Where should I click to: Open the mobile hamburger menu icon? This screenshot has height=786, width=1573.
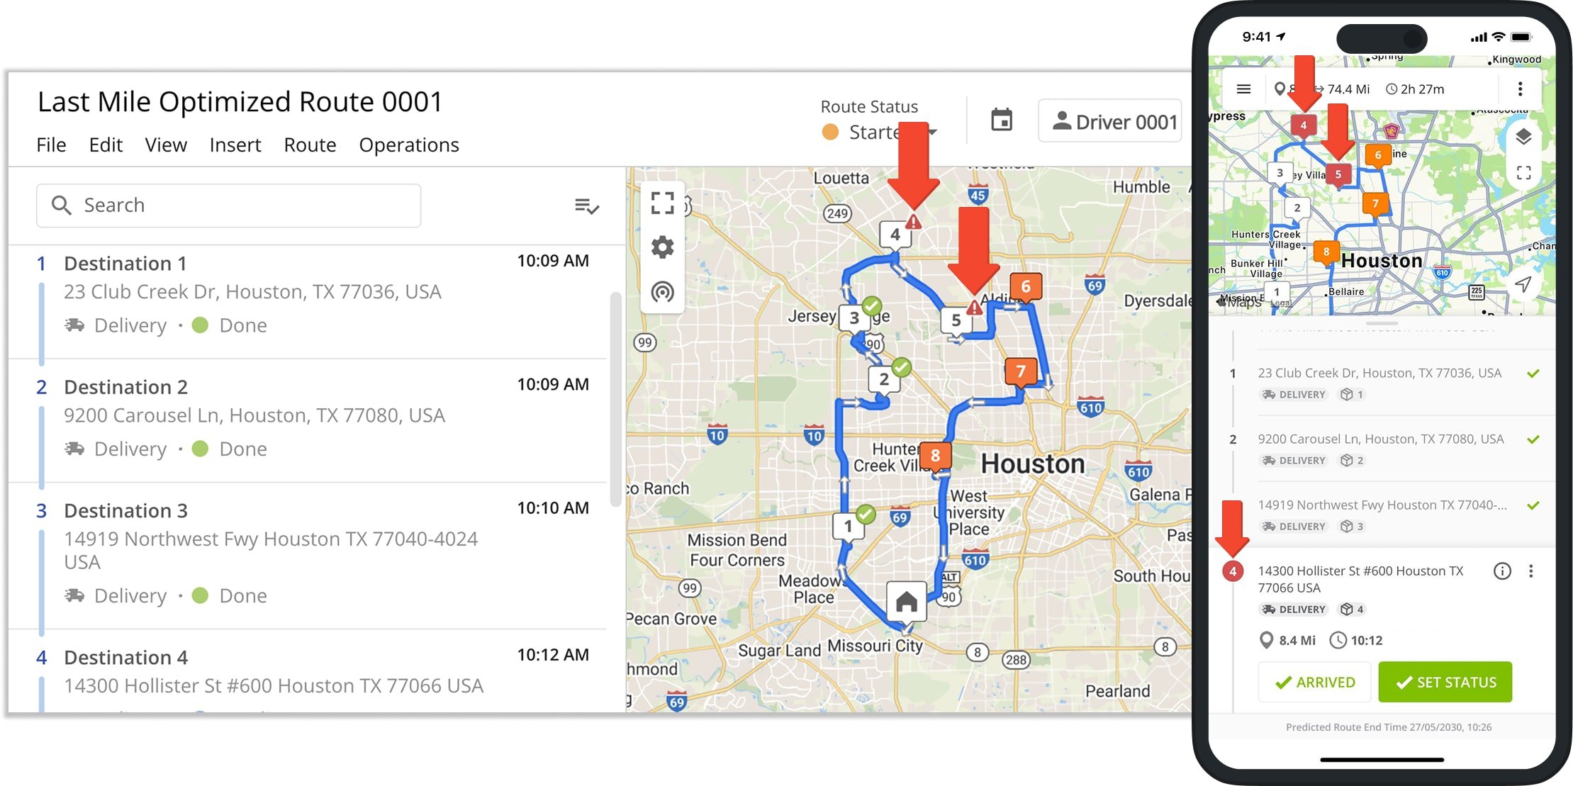(1243, 89)
